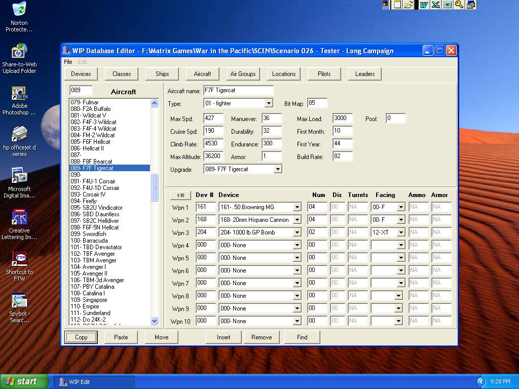Click the 1-10 weapon range button
The height and width of the screenshot is (389, 519).
point(180,195)
